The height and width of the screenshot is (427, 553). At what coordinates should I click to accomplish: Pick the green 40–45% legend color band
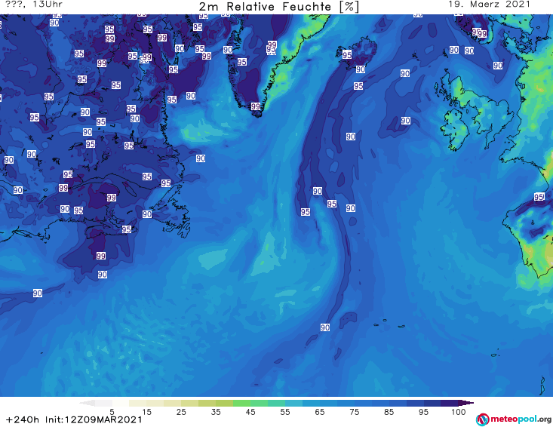point(241,403)
